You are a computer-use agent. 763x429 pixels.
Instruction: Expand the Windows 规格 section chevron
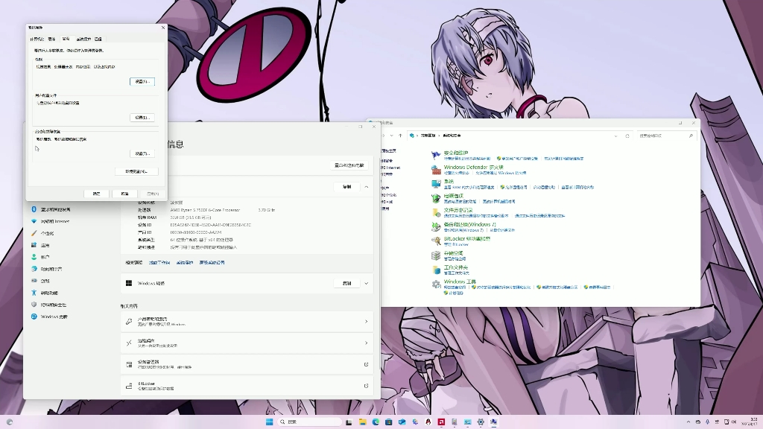[x=367, y=283]
